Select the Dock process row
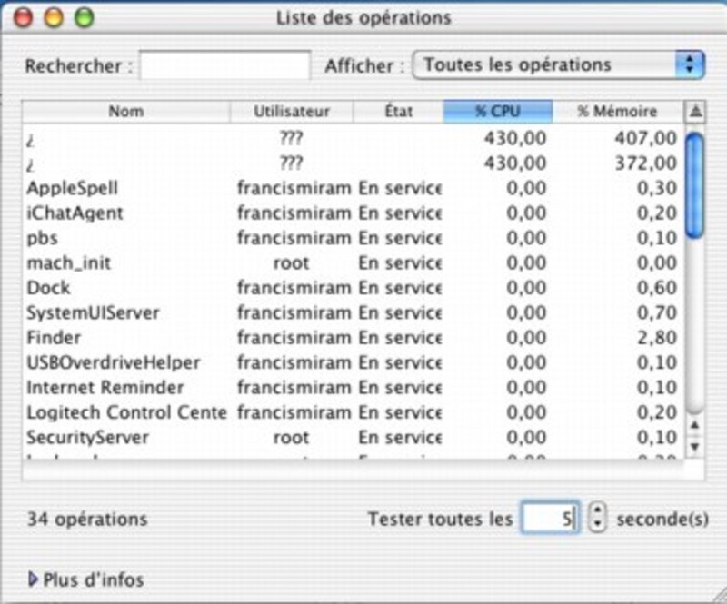 tap(353, 288)
